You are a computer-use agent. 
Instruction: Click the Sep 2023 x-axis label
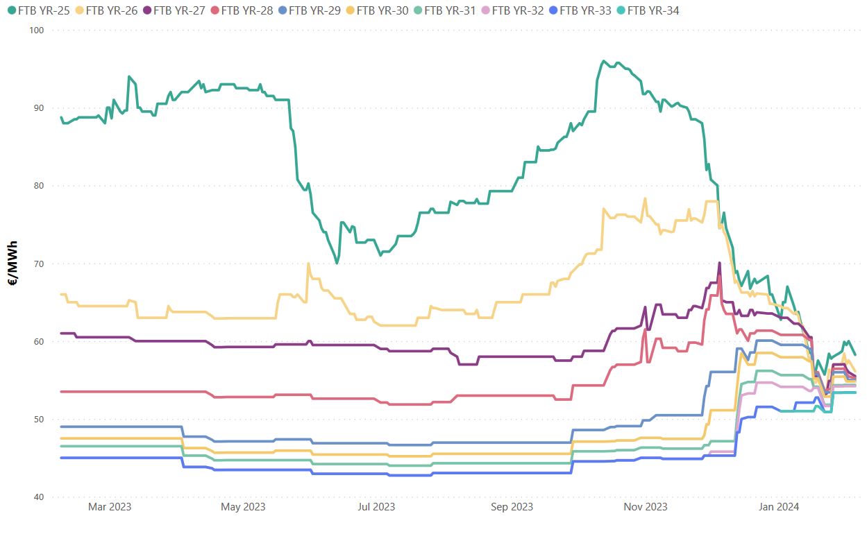512,507
